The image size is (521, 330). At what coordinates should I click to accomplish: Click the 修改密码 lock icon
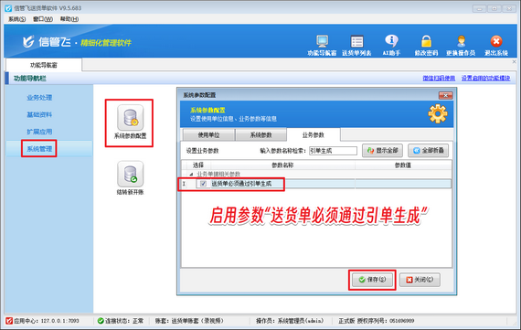click(x=426, y=45)
